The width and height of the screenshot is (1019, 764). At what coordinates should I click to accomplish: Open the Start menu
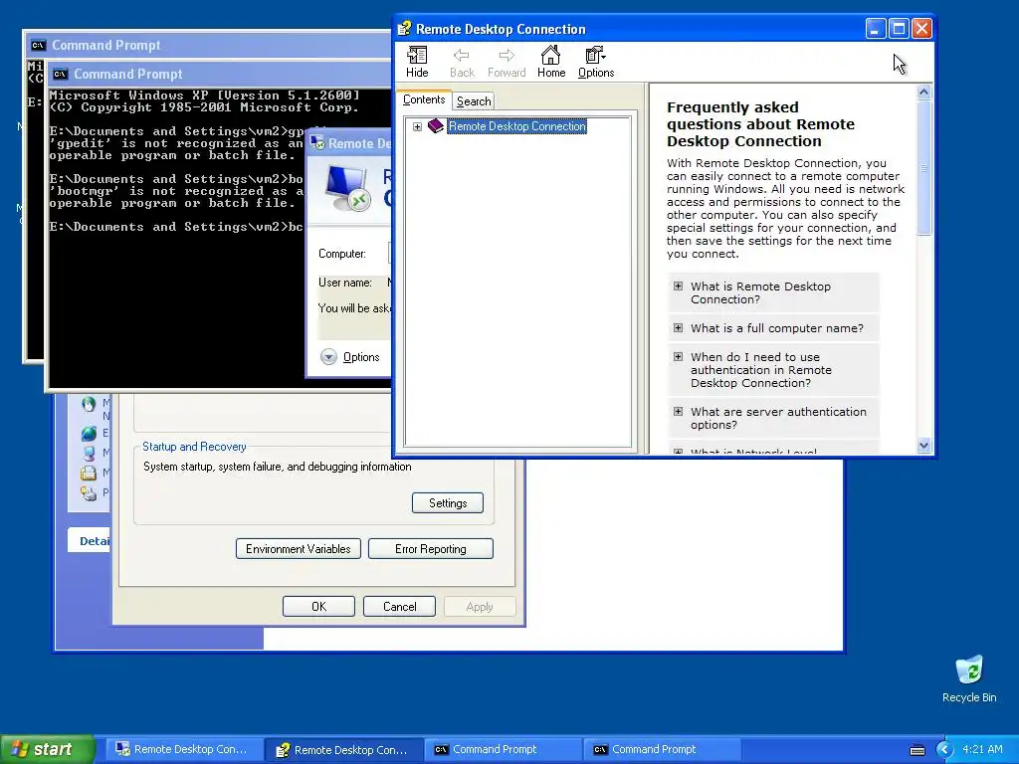(x=48, y=749)
